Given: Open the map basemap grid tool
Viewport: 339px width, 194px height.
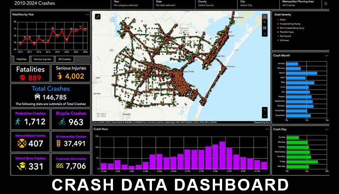Looking at the screenshot, I should pos(265,28).
